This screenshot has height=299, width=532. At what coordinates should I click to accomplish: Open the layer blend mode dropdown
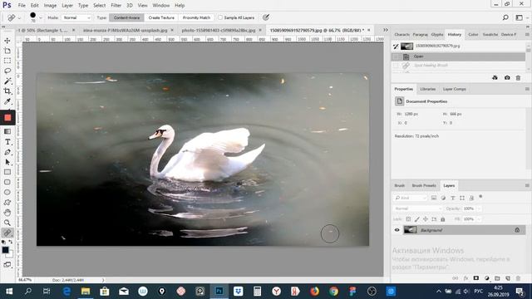pos(417,208)
